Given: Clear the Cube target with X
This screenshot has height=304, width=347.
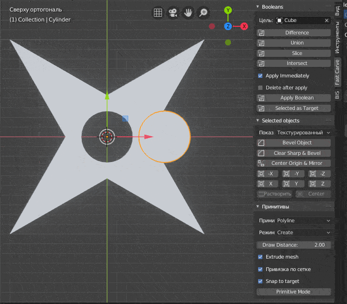Looking at the screenshot, I should (326, 21).
